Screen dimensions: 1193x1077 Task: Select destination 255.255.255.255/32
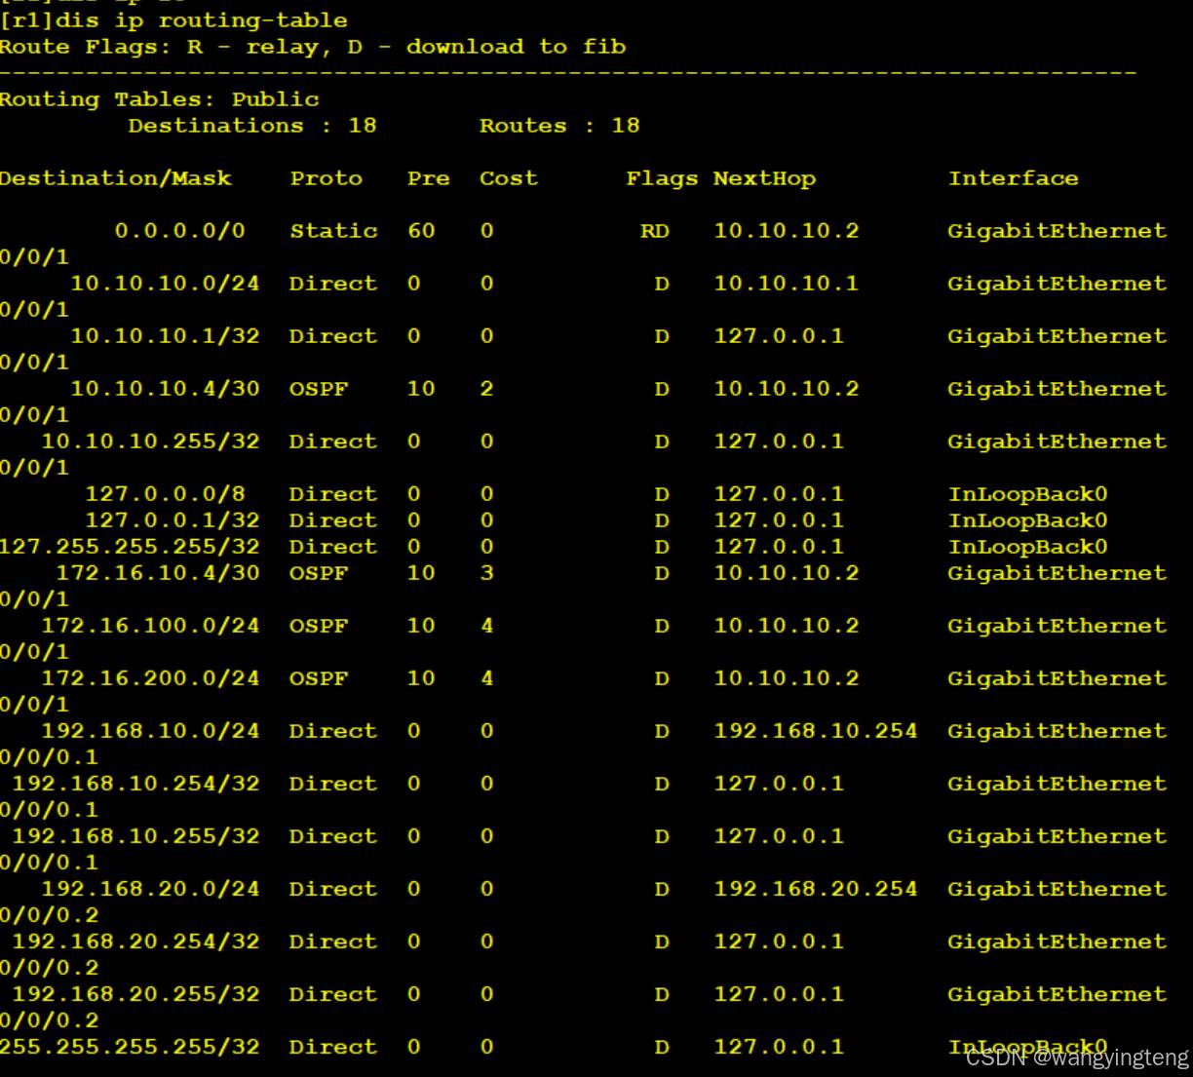[x=130, y=1046]
